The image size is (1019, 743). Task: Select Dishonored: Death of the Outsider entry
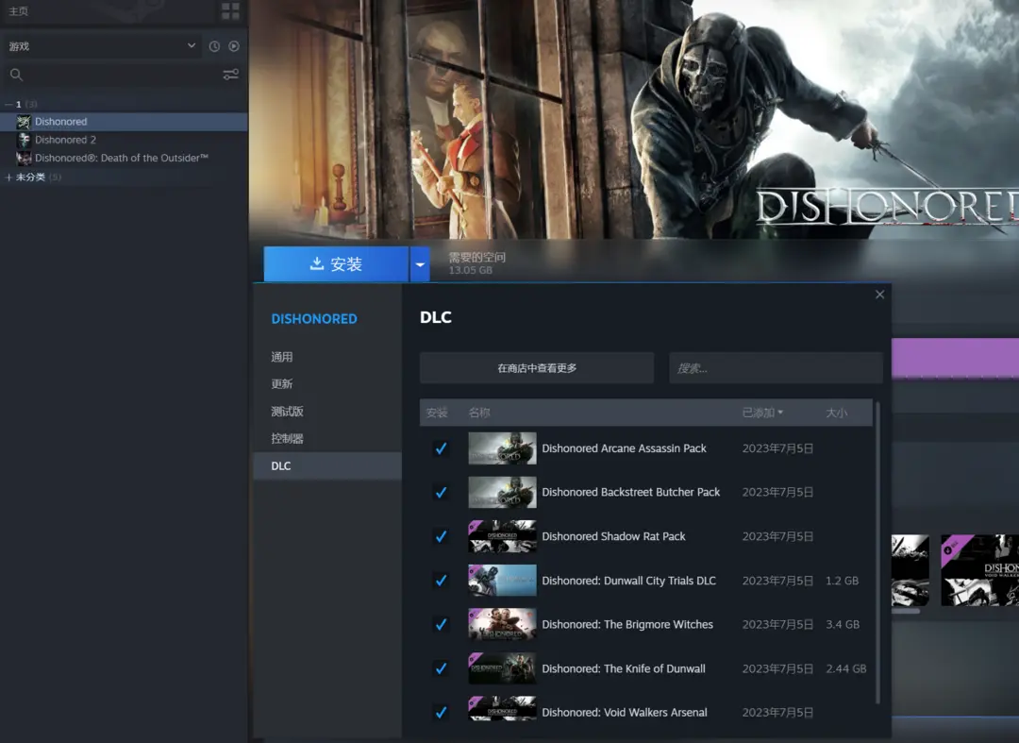click(124, 158)
